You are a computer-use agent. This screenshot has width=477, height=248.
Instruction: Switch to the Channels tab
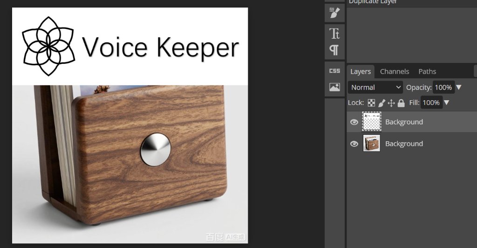(394, 71)
